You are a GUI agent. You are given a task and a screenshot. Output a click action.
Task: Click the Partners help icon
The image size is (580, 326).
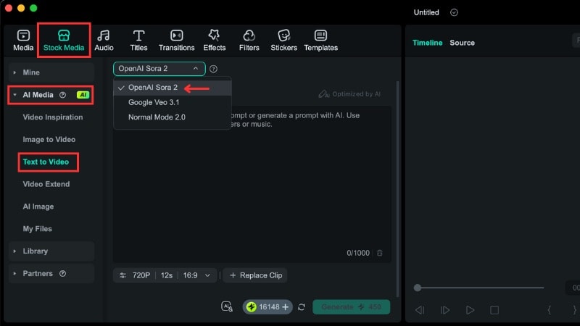coord(62,274)
